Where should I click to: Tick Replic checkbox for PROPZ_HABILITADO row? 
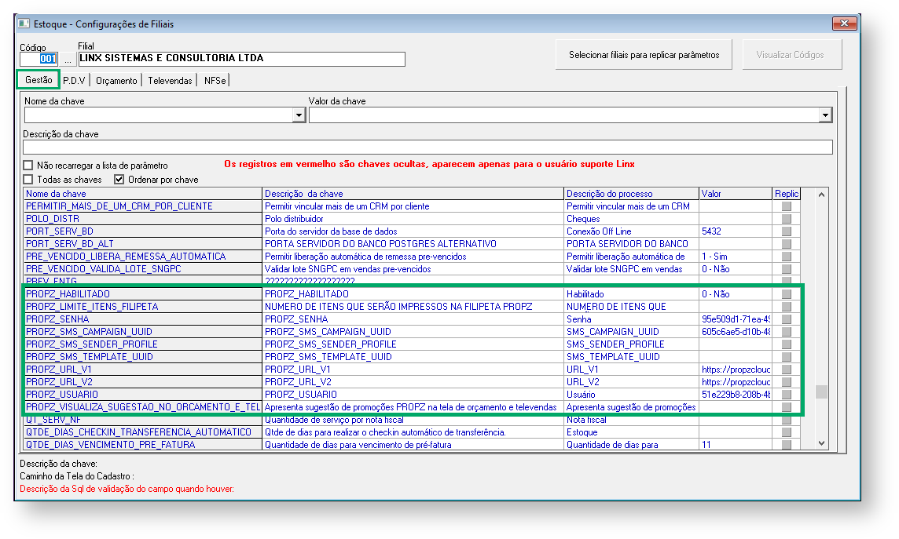click(x=786, y=294)
